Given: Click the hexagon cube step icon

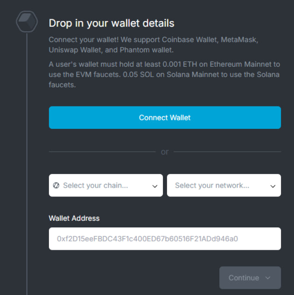Looking at the screenshot, I should click(27, 21).
